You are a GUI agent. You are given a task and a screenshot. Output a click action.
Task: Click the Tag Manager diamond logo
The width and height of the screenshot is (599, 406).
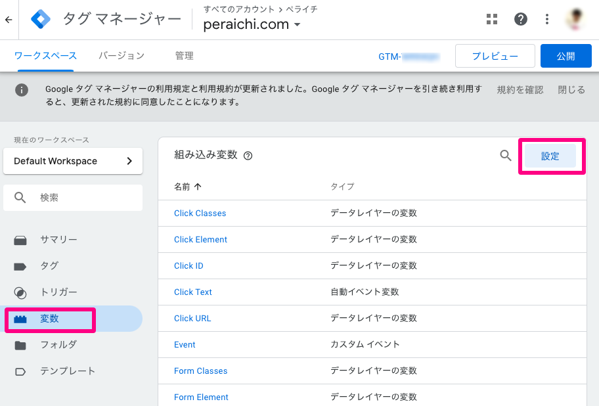pos(41,19)
